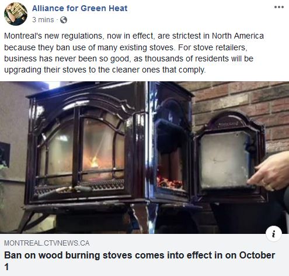Click the gray link preview footer background
289x276 pixels.
144,255
